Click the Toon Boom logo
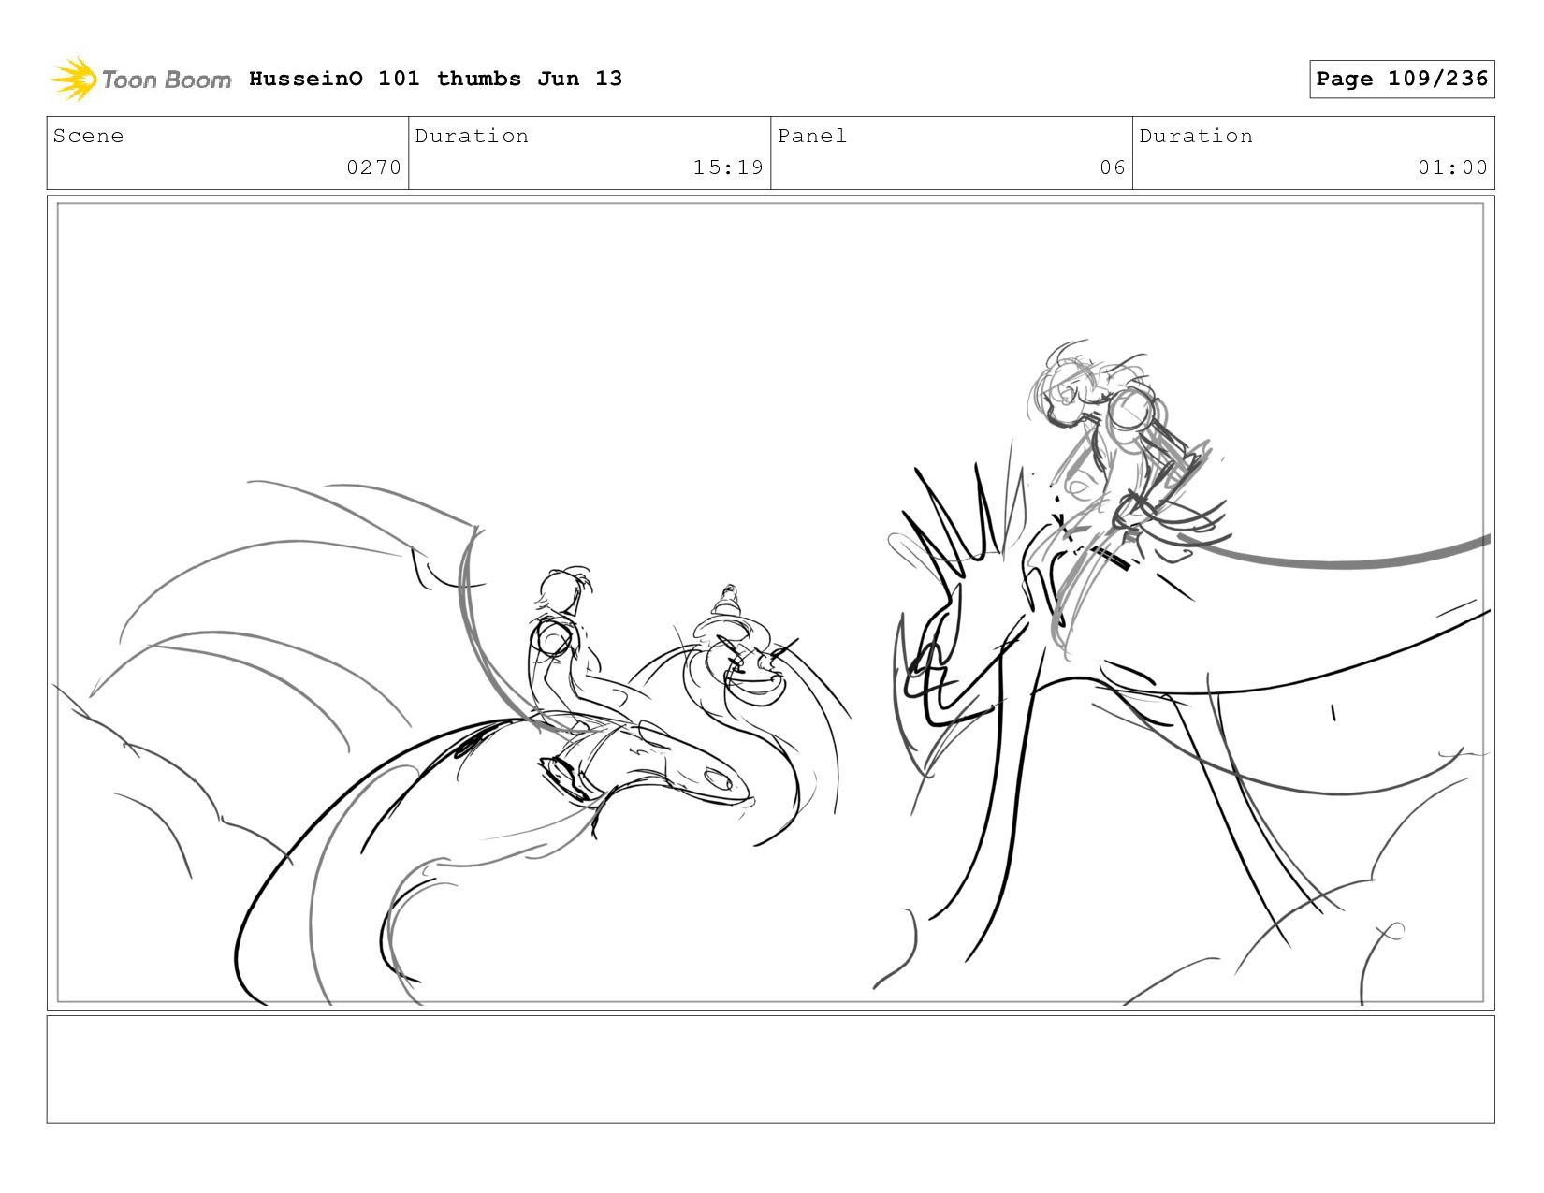1544x1193 pixels. 140,80
